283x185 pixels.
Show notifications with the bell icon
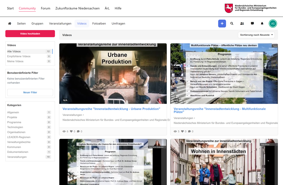tap(262, 23)
